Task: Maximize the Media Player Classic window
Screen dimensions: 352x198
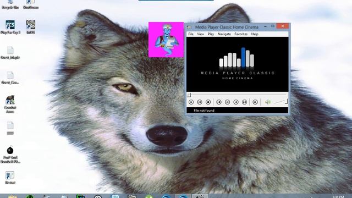Action: [x=273, y=26]
